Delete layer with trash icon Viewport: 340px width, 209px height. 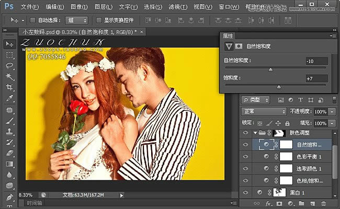click(x=323, y=204)
